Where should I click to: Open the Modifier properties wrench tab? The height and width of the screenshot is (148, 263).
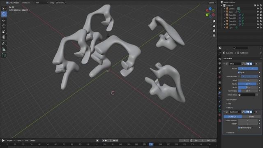coord(219,93)
